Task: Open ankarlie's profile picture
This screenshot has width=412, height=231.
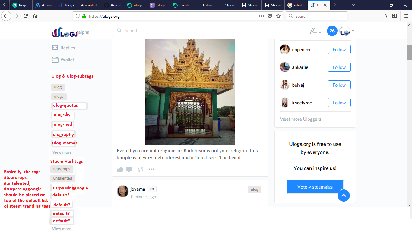Action: pyautogui.click(x=285, y=67)
